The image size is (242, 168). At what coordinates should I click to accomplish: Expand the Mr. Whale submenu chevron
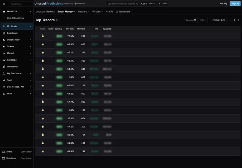click(30, 26)
